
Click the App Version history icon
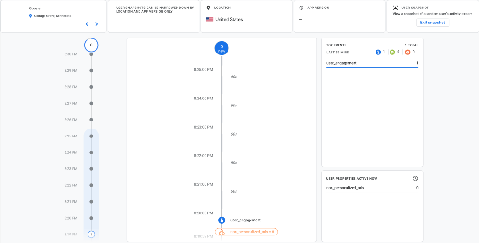coord(302,8)
